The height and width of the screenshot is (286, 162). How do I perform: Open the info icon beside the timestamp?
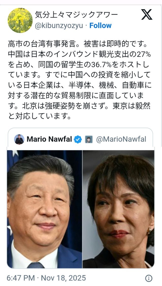pyautogui.click(x=149, y=278)
